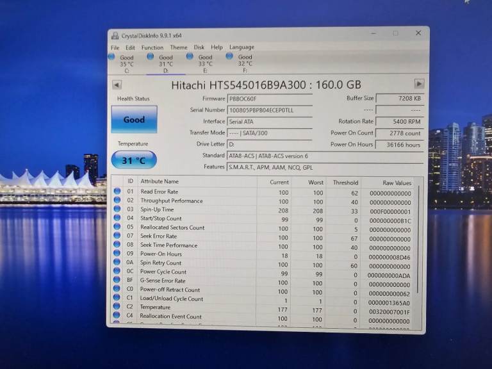
Task: Open the Edit menu
Action: (x=130, y=47)
